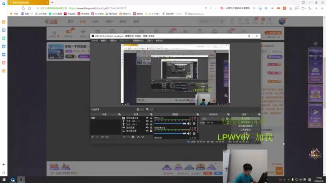The image size is (326, 183).
Task: Hide the 视频采集设备 source with its eye icon
Action: 147,118
